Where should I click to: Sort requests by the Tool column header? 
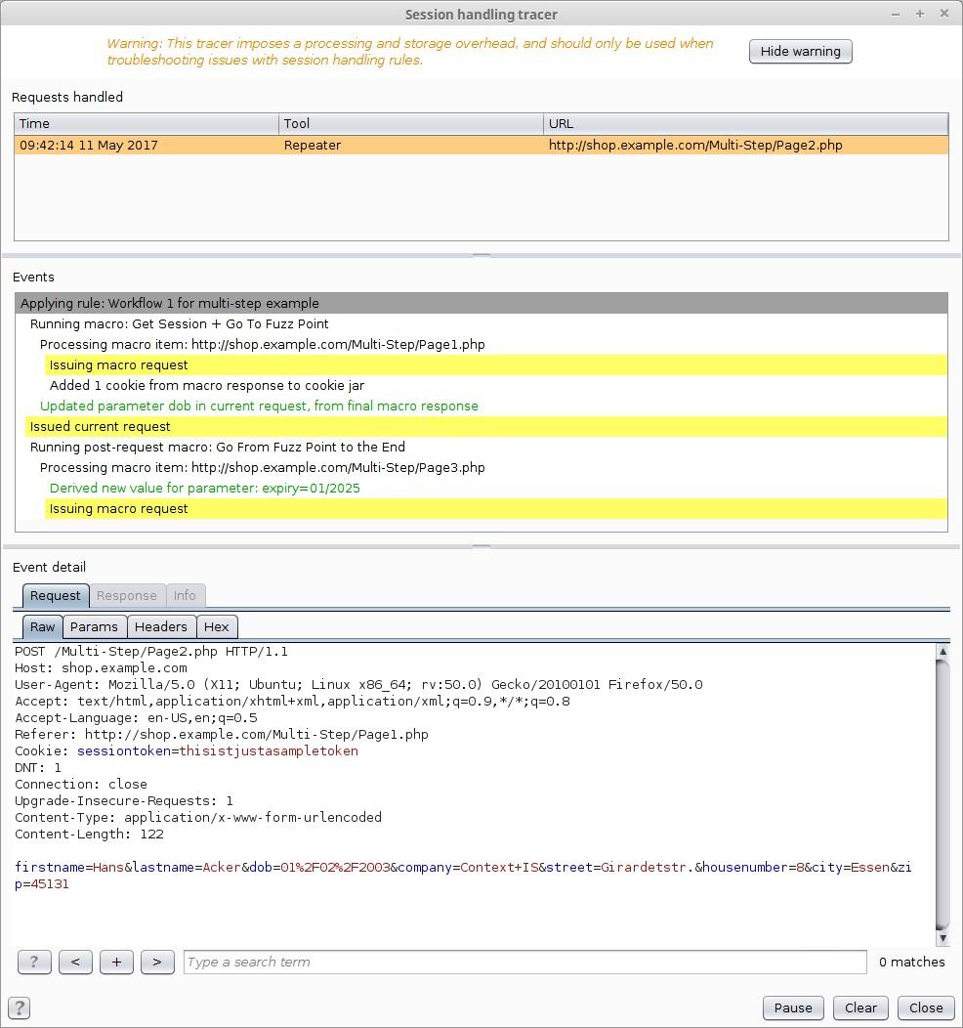tap(411, 123)
